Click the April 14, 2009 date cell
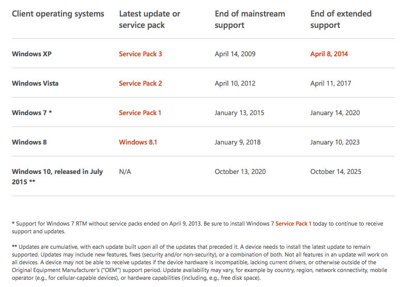Screen dimensions: 401x287 [x=235, y=54]
